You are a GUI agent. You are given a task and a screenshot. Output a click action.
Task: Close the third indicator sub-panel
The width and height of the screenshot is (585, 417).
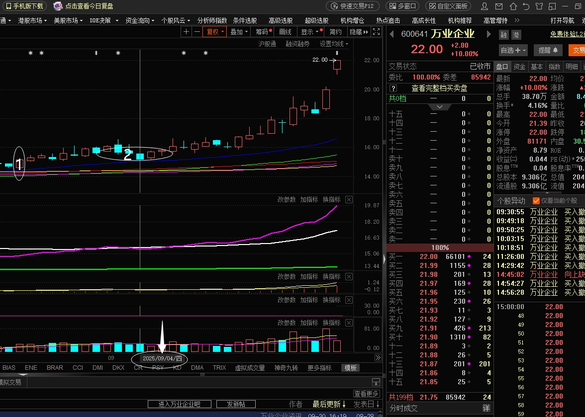349,300
